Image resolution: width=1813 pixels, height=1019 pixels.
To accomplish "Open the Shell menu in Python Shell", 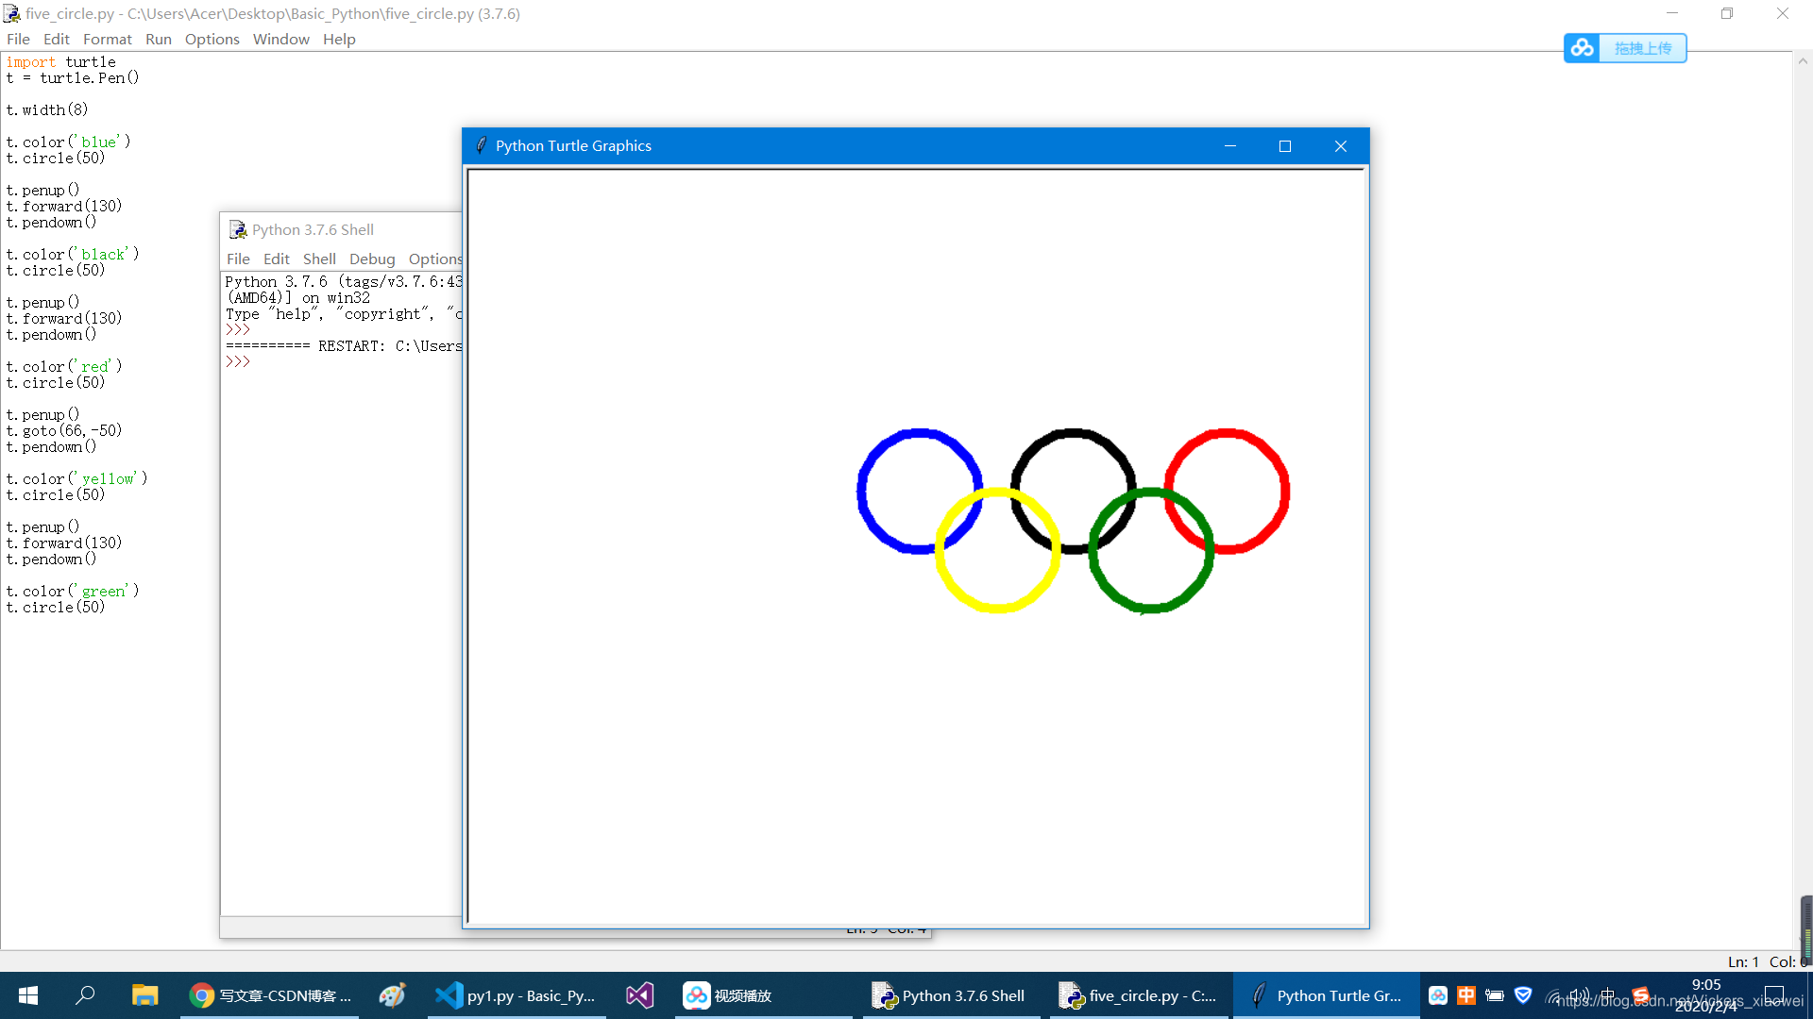I will [x=319, y=259].
